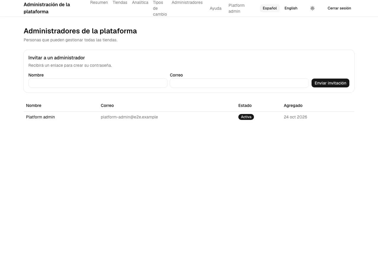Open the Analítica page
Screen dimensions: 378x254
coord(140,3)
